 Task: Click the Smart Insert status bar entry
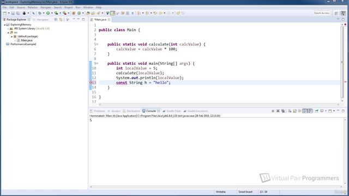(x=245, y=192)
